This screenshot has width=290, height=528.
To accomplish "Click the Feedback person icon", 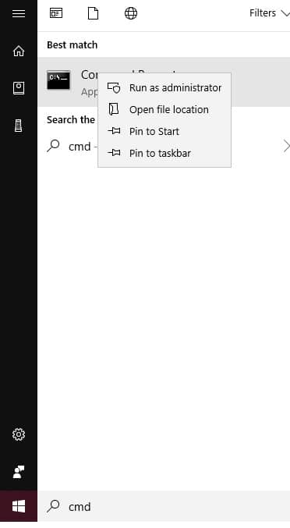I will point(19,472).
